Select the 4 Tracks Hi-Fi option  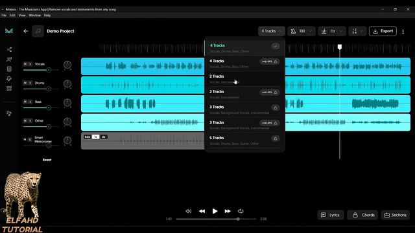[x=244, y=63]
